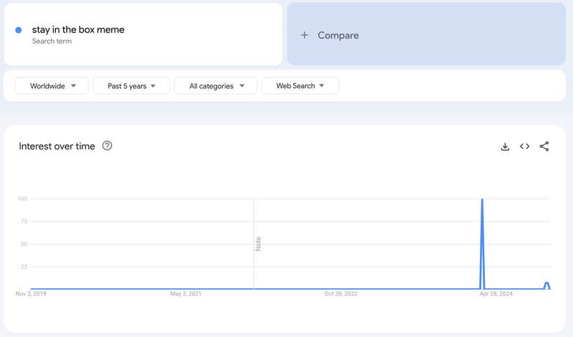Click the plus icon beside Compare
This screenshot has height=337, width=573.
pyautogui.click(x=304, y=35)
